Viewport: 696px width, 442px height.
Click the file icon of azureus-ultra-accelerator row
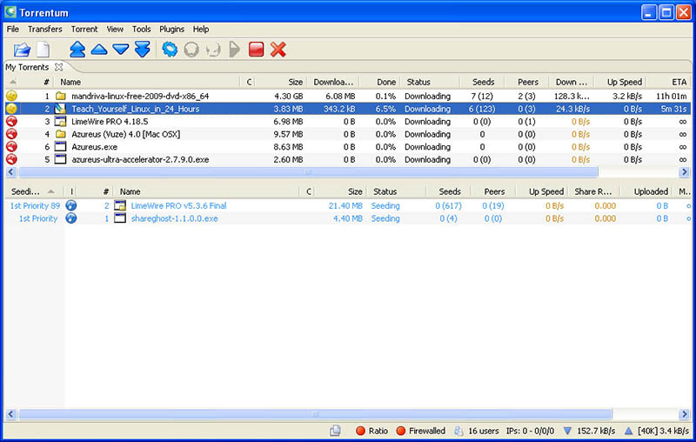pyautogui.click(x=60, y=159)
